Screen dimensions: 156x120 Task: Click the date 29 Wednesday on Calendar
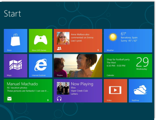coord(142,64)
